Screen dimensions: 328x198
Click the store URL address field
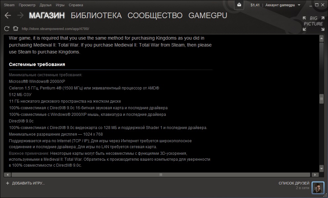click(x=55, y=29)
